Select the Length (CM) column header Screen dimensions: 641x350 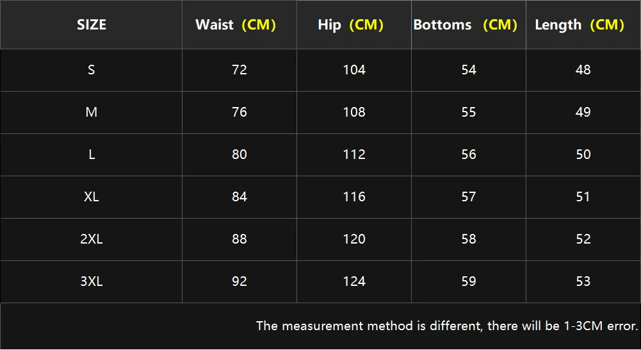pos(579,25)
